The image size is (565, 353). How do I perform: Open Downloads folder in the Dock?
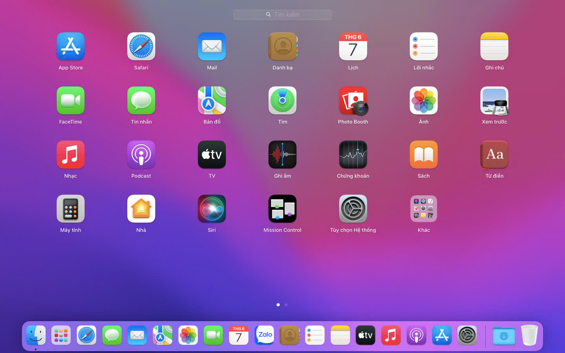coord(504,335)
